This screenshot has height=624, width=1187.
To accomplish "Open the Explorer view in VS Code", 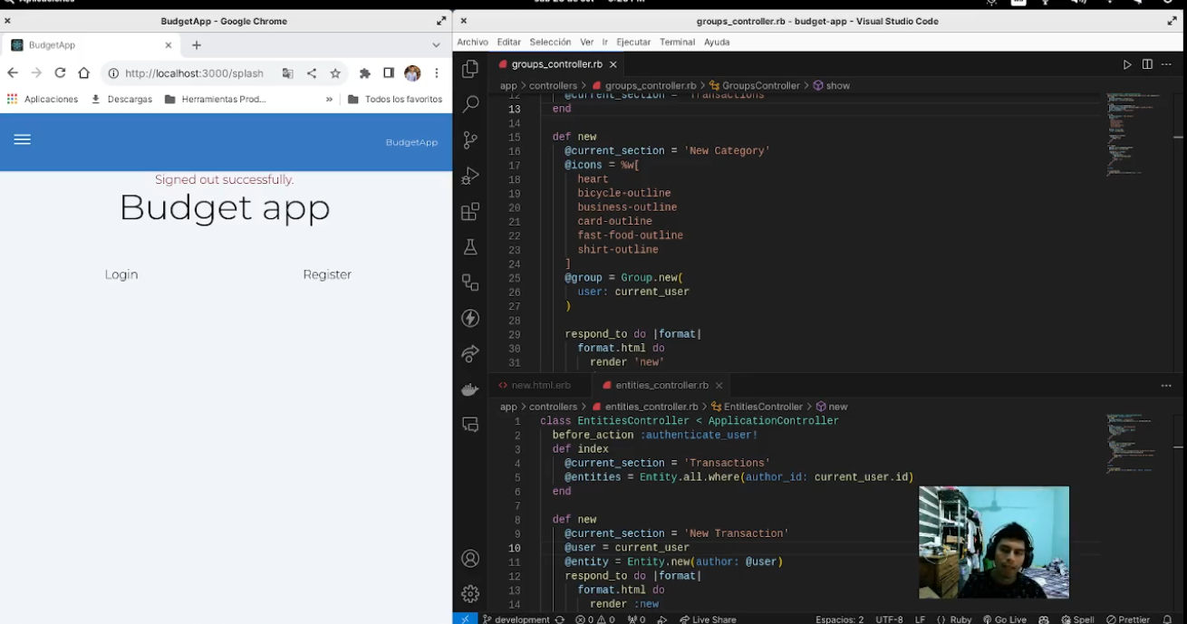I will coord(470,69).
